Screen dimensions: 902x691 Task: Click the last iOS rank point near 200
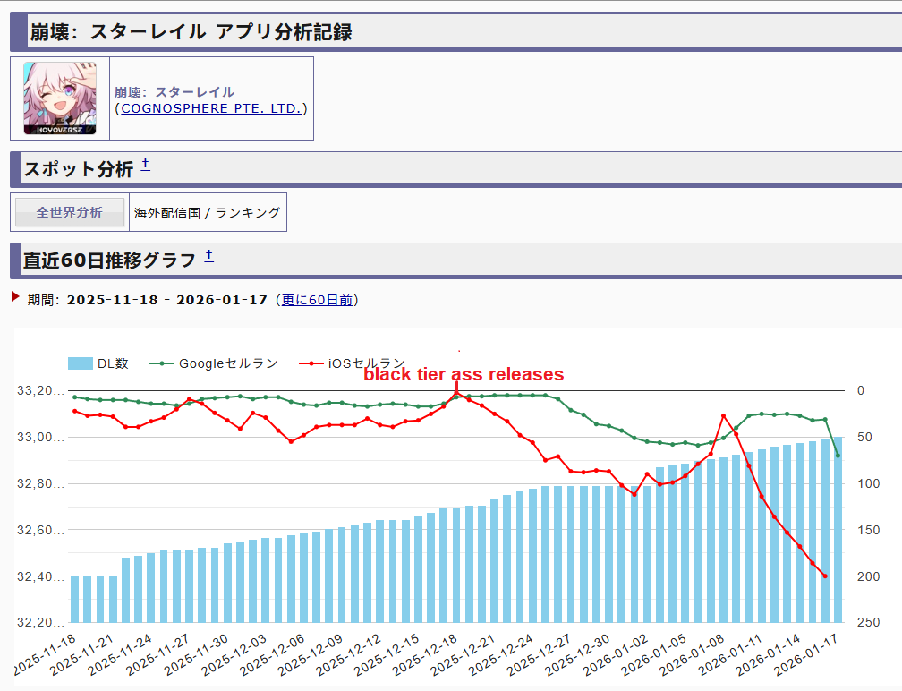(x=825, y=576)
